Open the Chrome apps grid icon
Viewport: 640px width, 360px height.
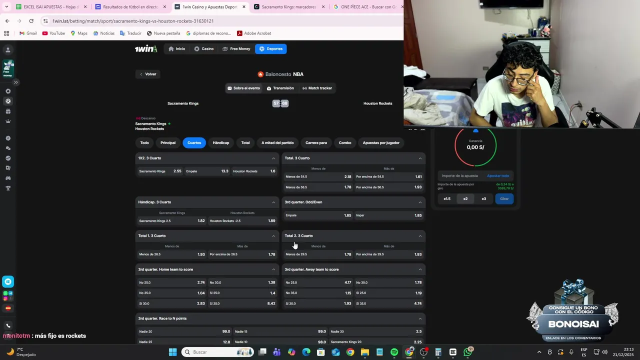(x=6, y=33)
